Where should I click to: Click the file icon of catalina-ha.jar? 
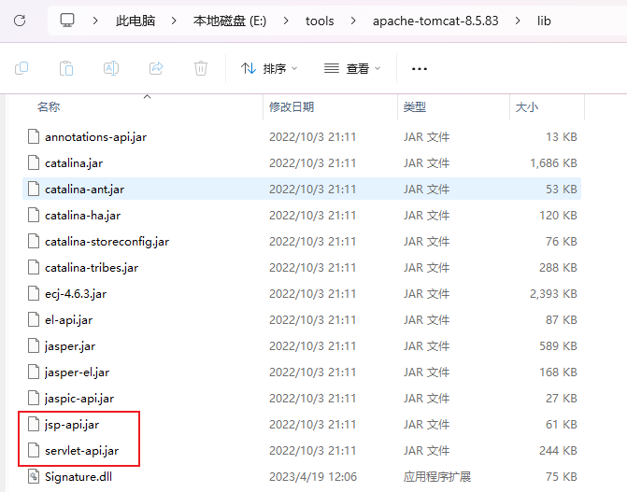[x=34, y=215]
